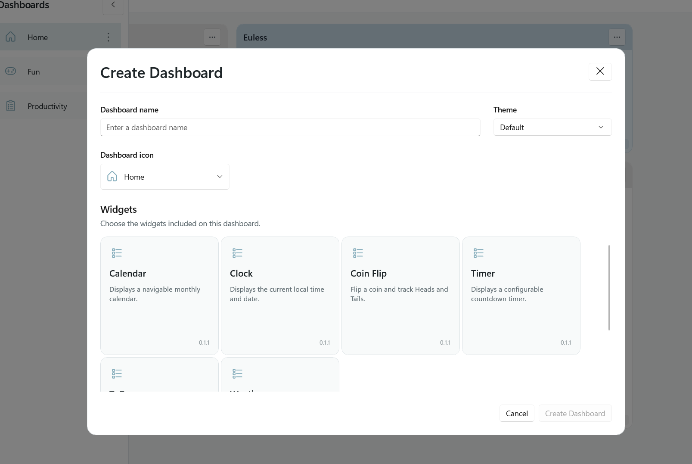The height and width of the screenshot is (464, 692).
Task: Click 'Displays a navigable monthly calendar.' text
Action: (155, 294)
